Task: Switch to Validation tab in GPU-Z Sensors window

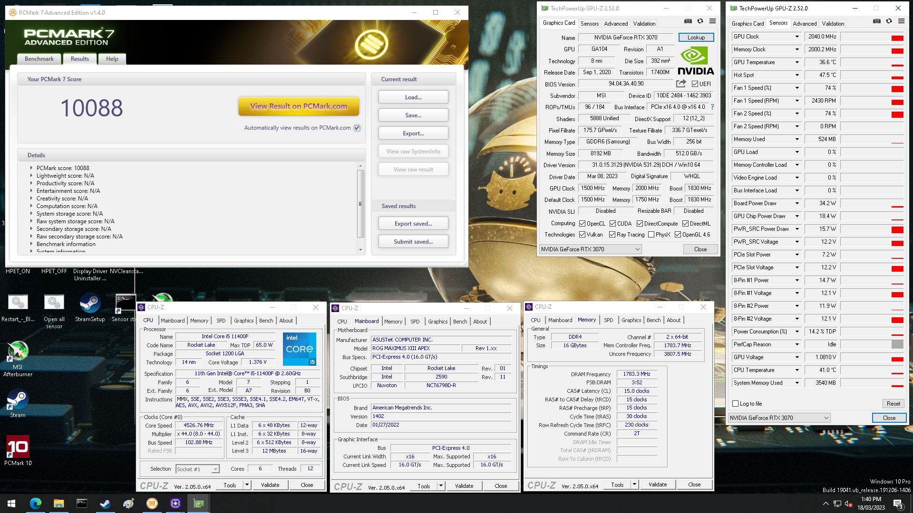Action: tap(833, 23)
